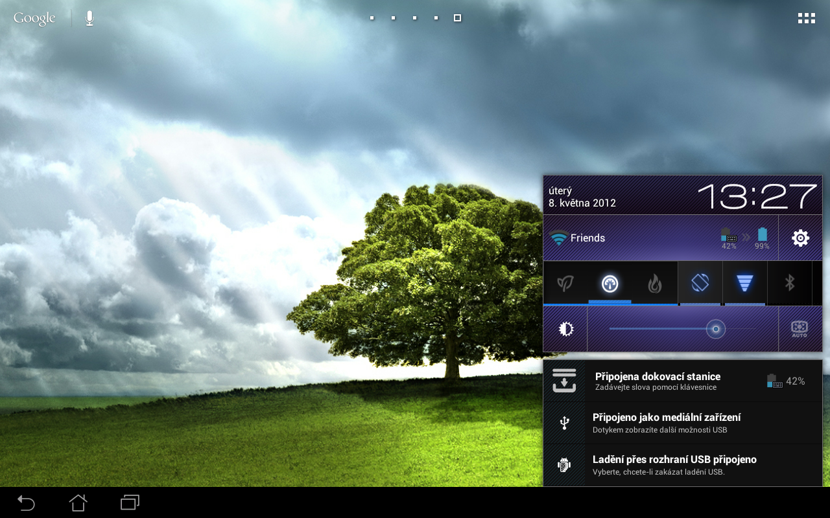
Task: Open the Google search bar
Action: (x=34, y=17)
